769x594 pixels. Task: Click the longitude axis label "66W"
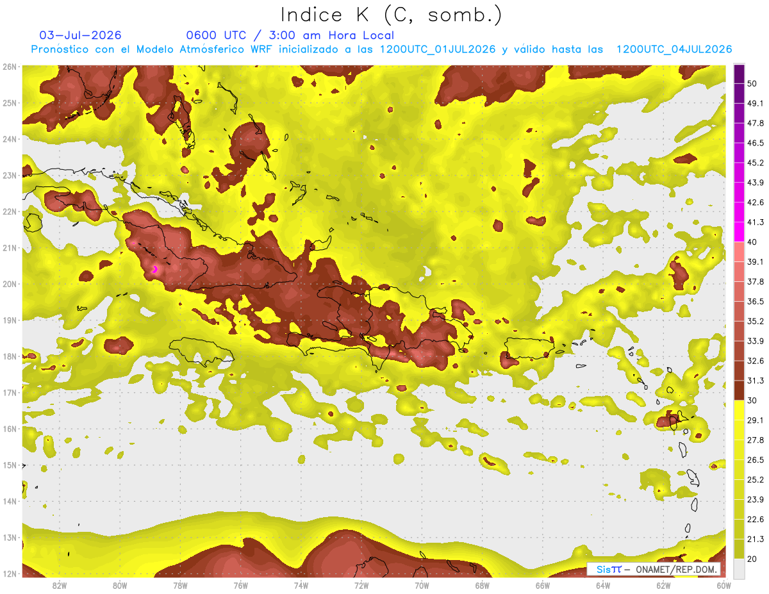point(543,585)
